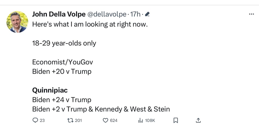The width and height of the screenshot is (259, 129).
Task: Click the "Here's what I am looking at" line
Action: [90, 24]
